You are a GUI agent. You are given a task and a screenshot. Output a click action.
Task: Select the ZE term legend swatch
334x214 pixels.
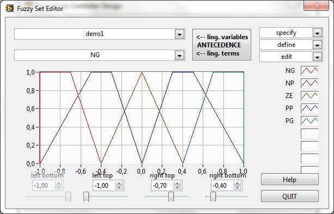tap(309, 96)
